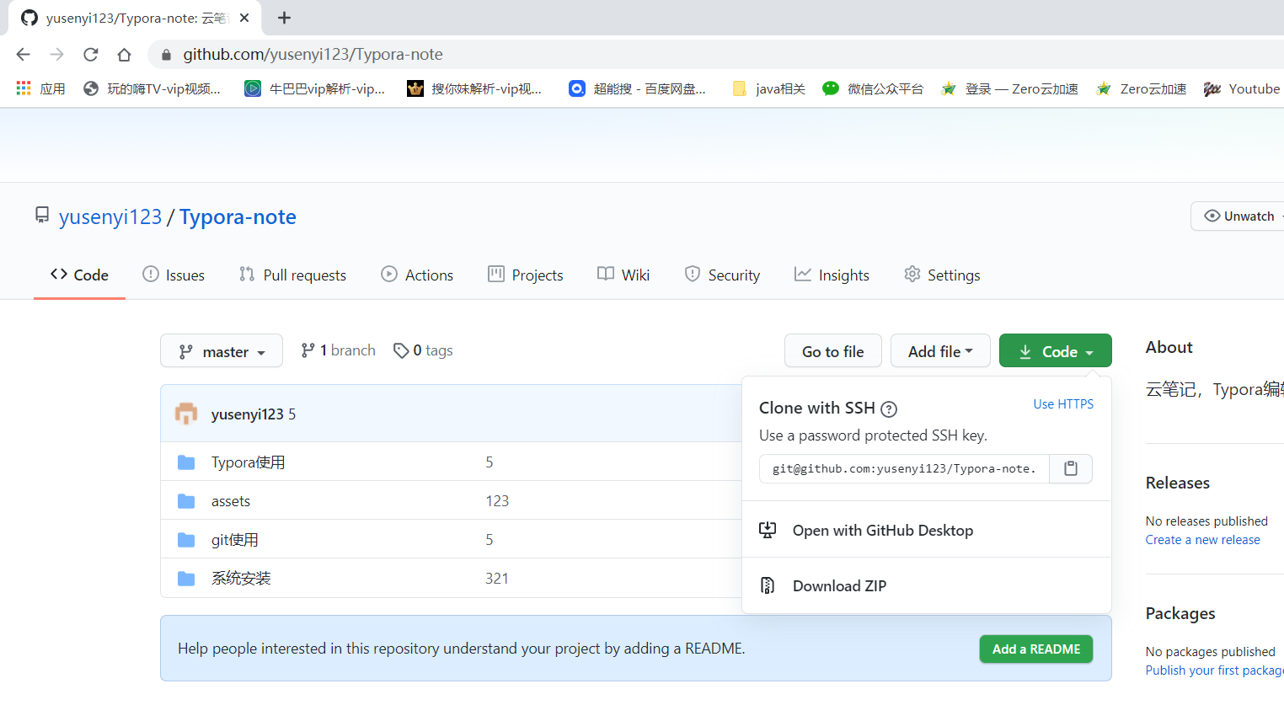1284x705 pixels.
Task: Select Open with GitHub Desktop
Action: pyautogui.click(x=883, y=531)
